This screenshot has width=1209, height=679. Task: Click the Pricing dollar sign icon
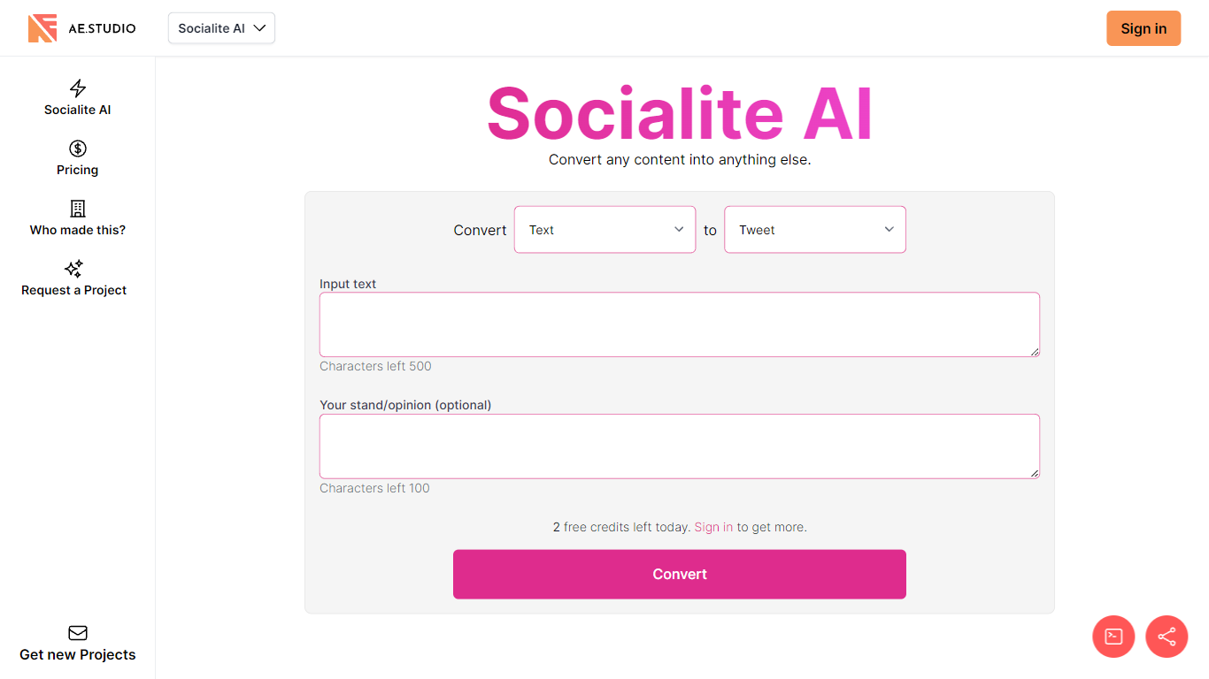click(78, 149)
